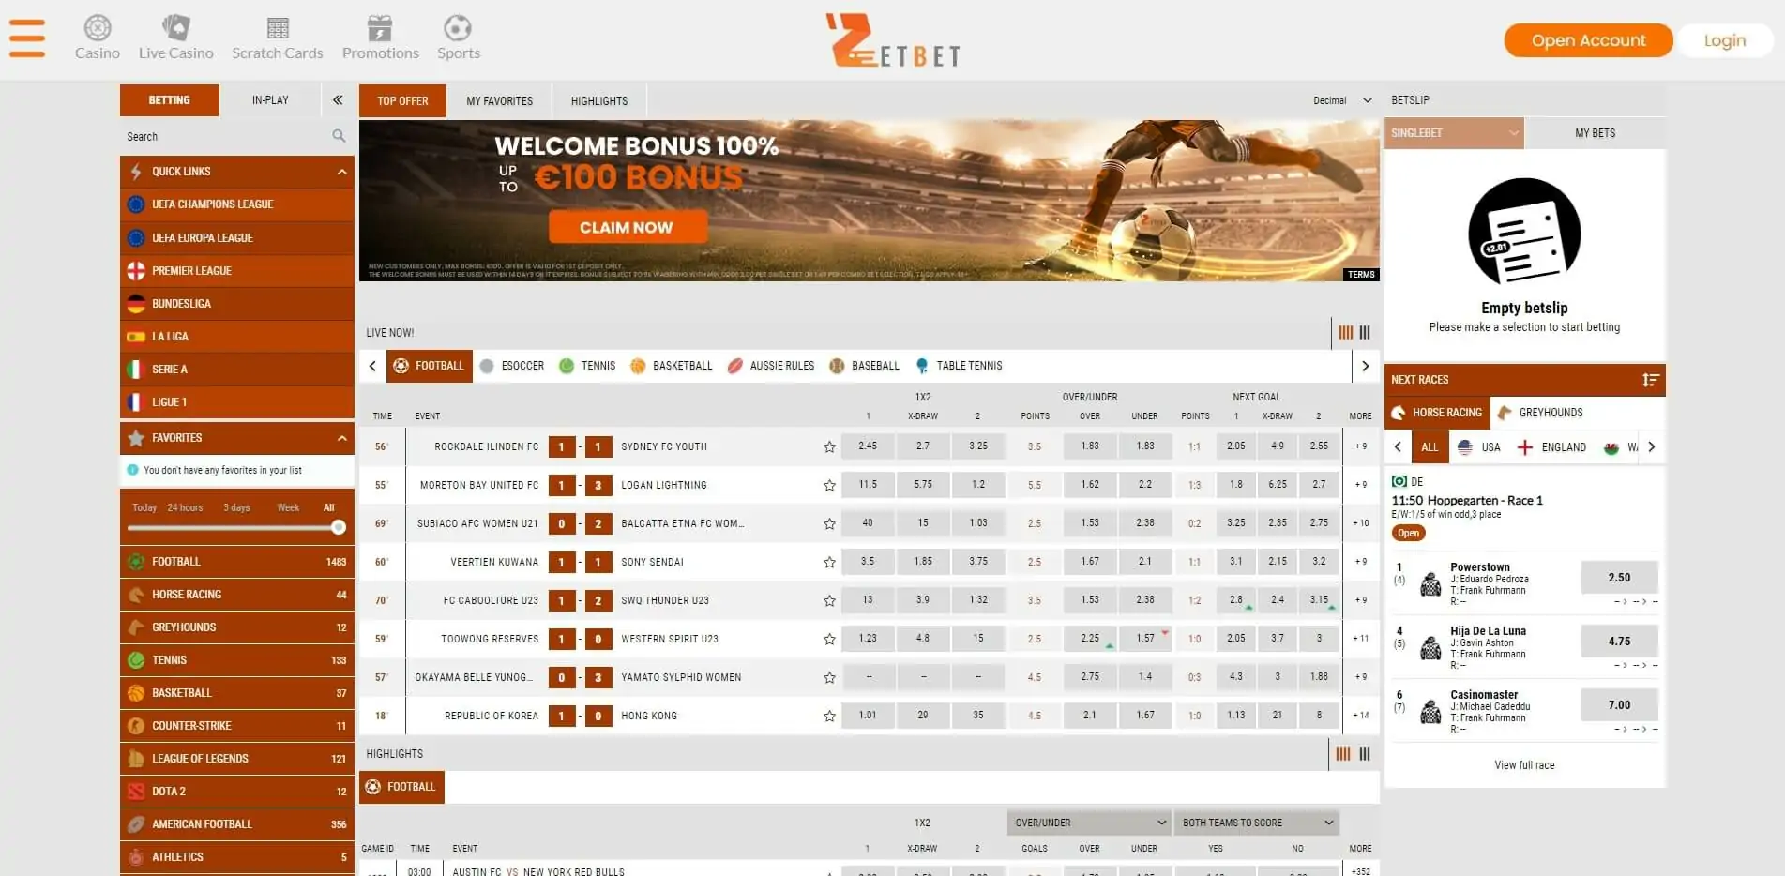1785x876 pixels.
Task: Collapse the Quick Links section
Action: [x=340, y=172]
